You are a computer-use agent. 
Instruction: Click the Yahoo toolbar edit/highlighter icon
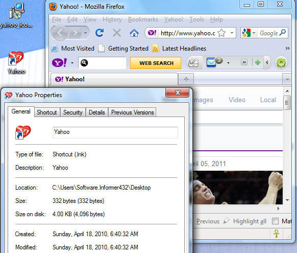tap(193, 62)
